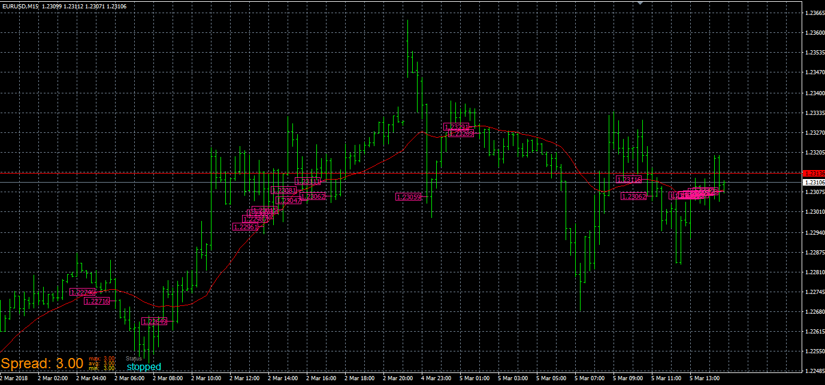Screen dimensions: 825x385
Task: Select the pink 1.23059 price label
Action: click(x=409, y=196)
